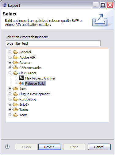Select the Tasks label

click(x=24, y=110)
